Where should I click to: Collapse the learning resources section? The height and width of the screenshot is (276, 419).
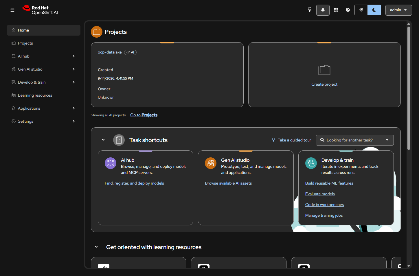click(x=96, y=247)
